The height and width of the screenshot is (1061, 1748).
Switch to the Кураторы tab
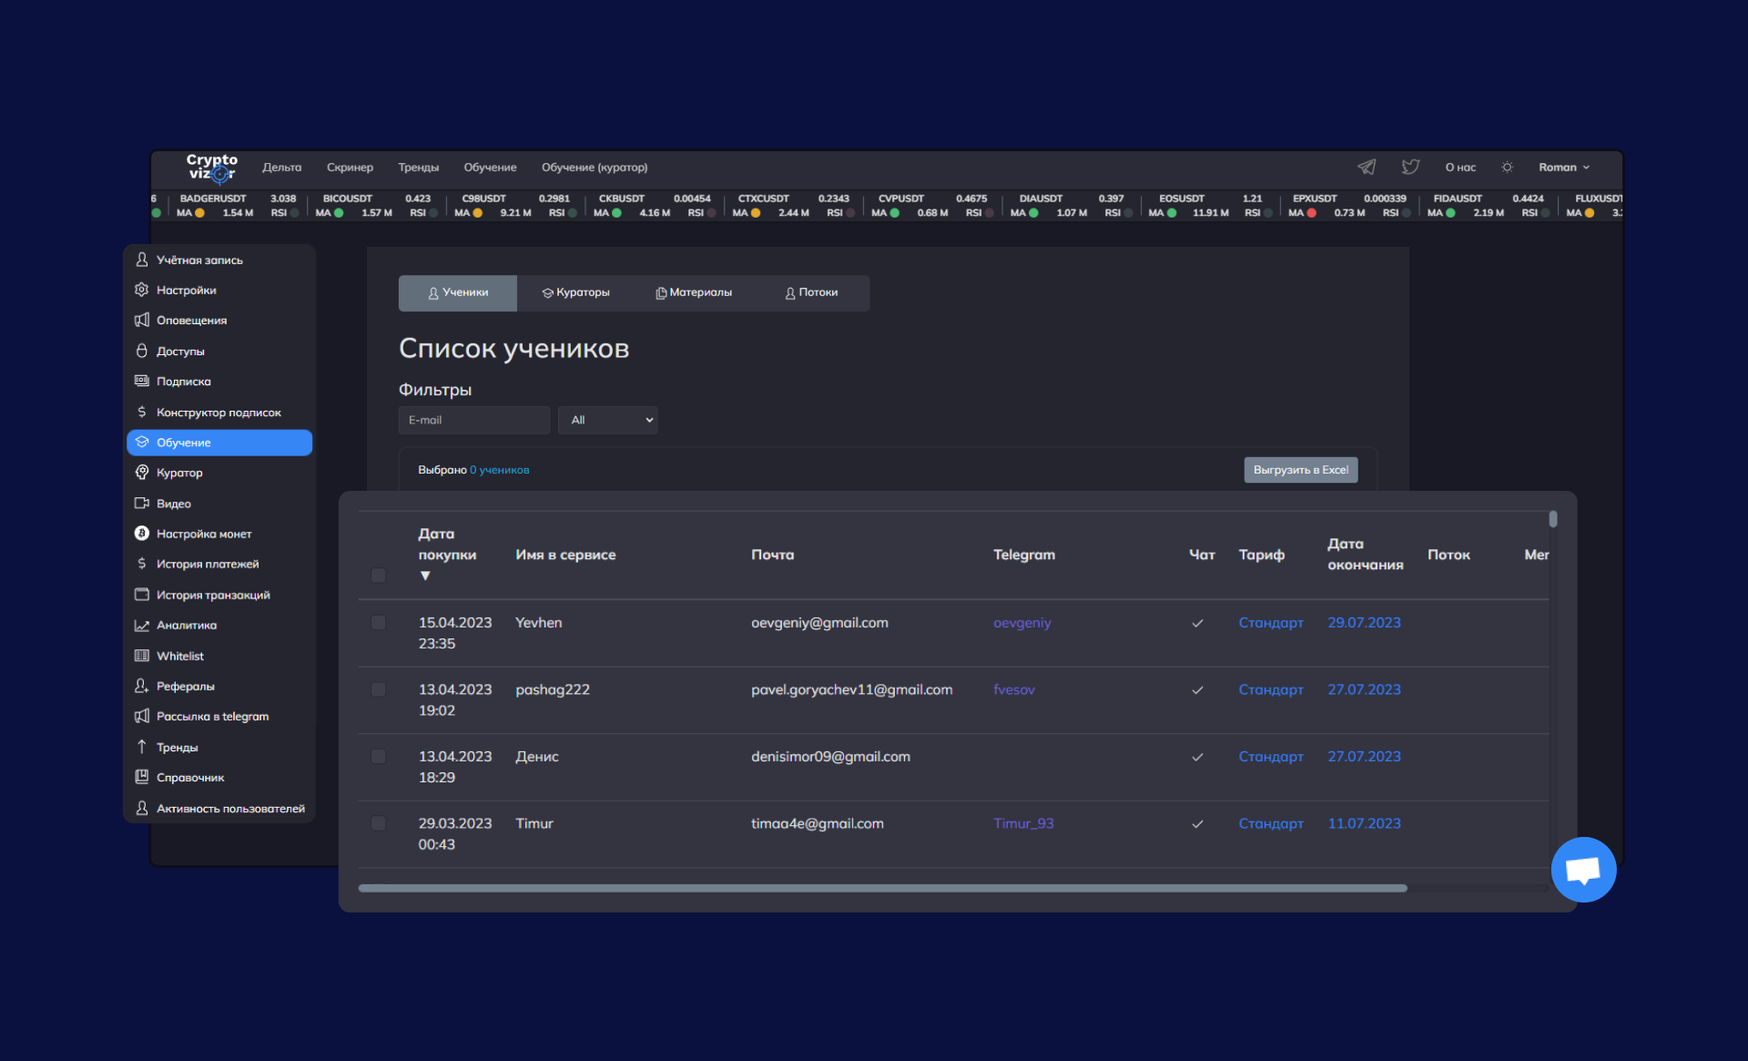575,293
